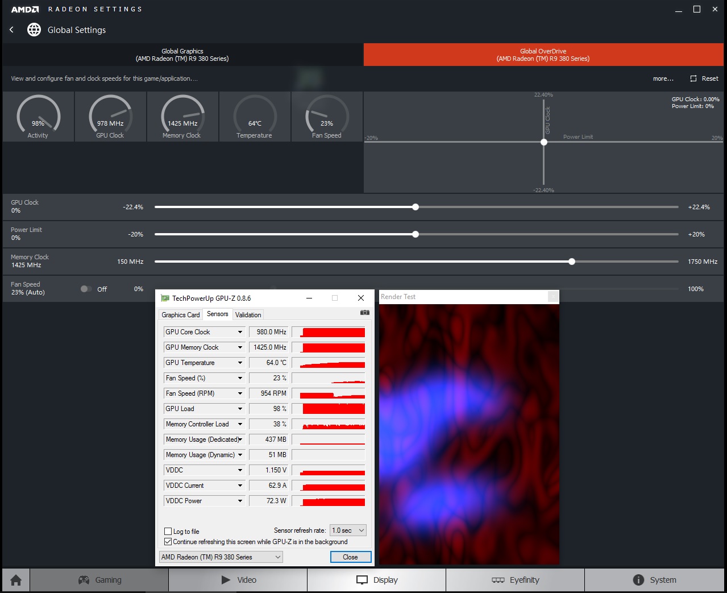The image size is (727, 593).
Task: Enable the Log to file checkbox
Action: point(168,532)
